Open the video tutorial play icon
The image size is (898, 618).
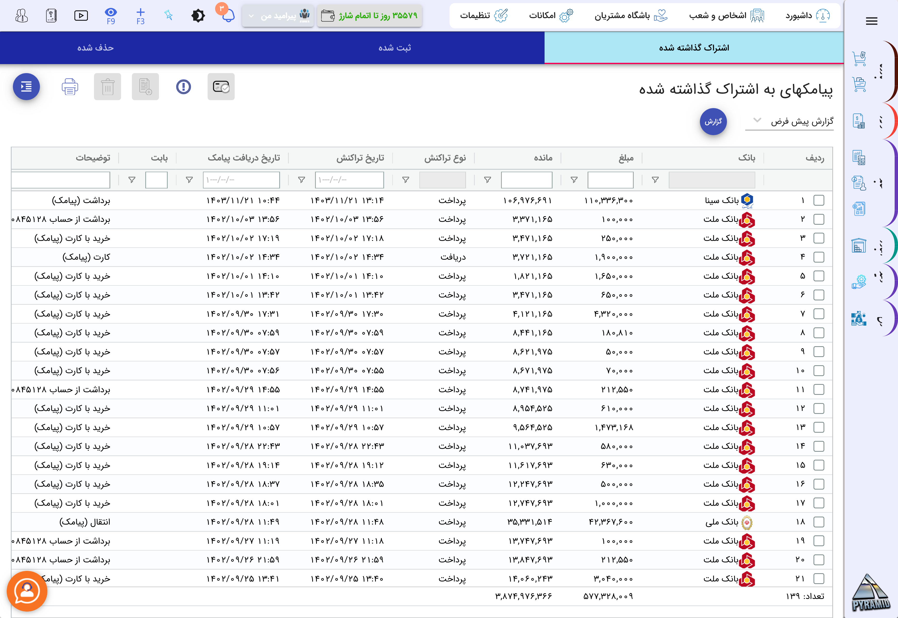tap(81, 16)
